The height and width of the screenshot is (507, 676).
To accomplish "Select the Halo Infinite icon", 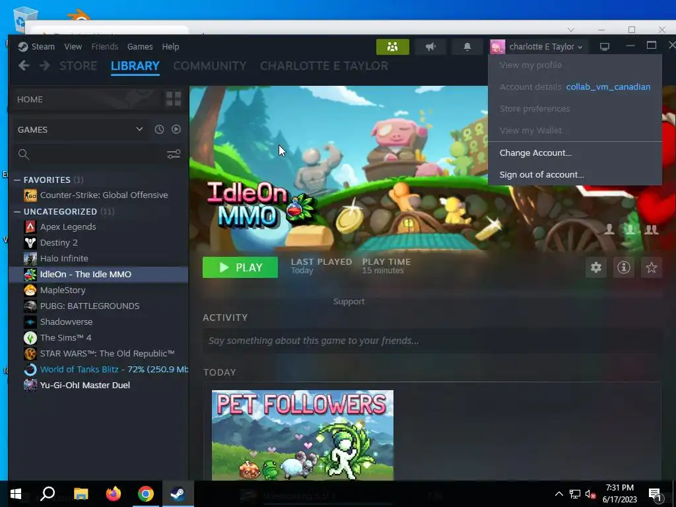I will click(30, 259).
